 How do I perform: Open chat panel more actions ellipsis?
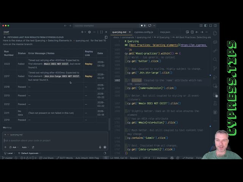(94, 32)
